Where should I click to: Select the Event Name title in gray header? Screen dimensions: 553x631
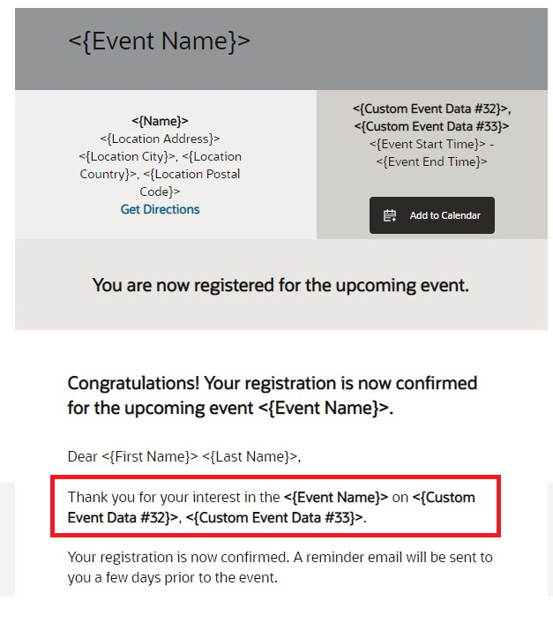(160, 41)
